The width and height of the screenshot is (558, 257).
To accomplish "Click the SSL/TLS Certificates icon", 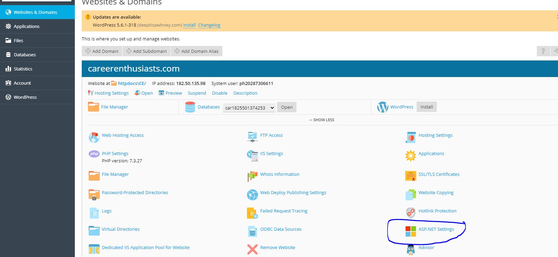I will pos(411,176).
